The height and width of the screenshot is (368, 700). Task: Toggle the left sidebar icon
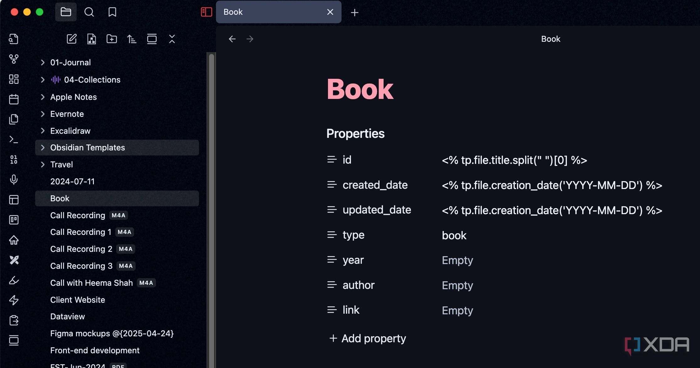click(x=206, y=12)
